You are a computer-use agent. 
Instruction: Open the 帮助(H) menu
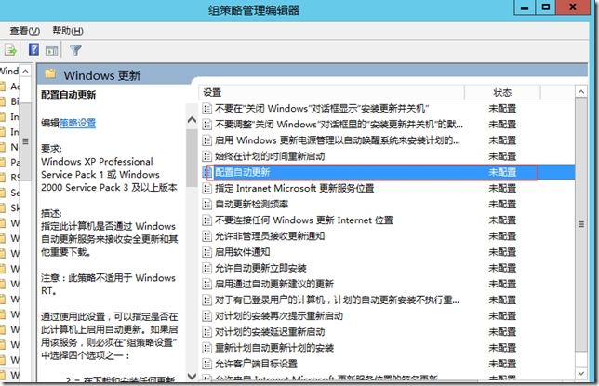(x=68, y=31)
